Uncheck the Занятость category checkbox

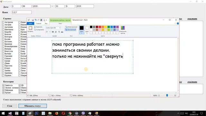tap(4, 85)
